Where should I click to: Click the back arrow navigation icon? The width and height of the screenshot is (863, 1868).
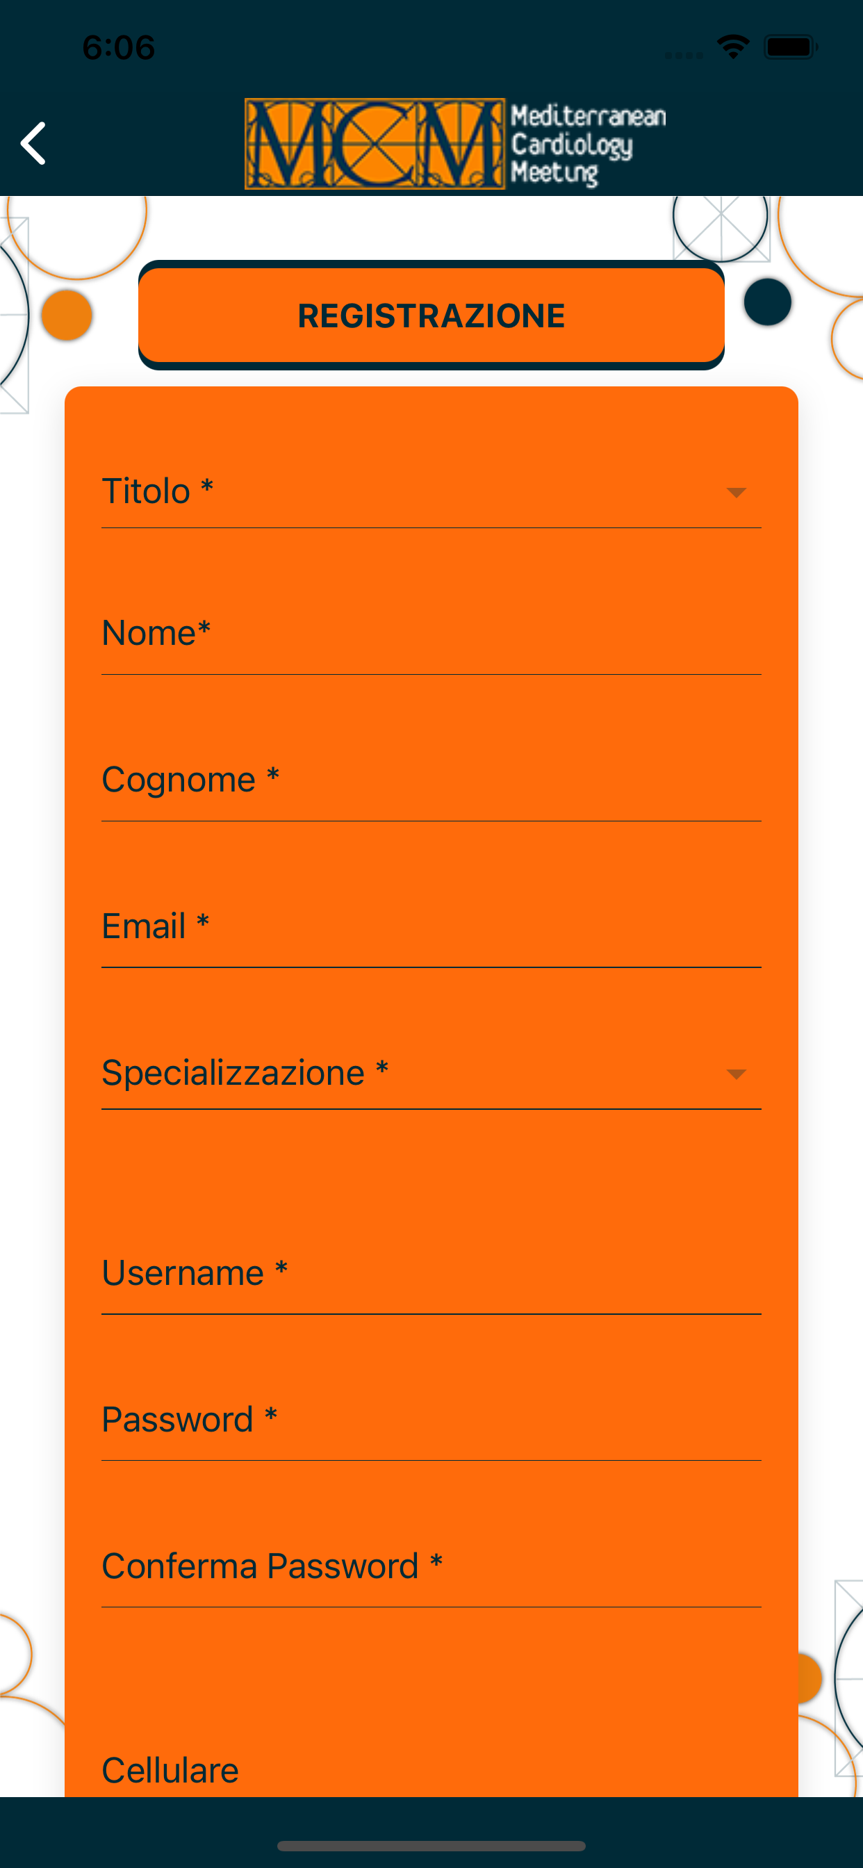[x=34, y=142]
